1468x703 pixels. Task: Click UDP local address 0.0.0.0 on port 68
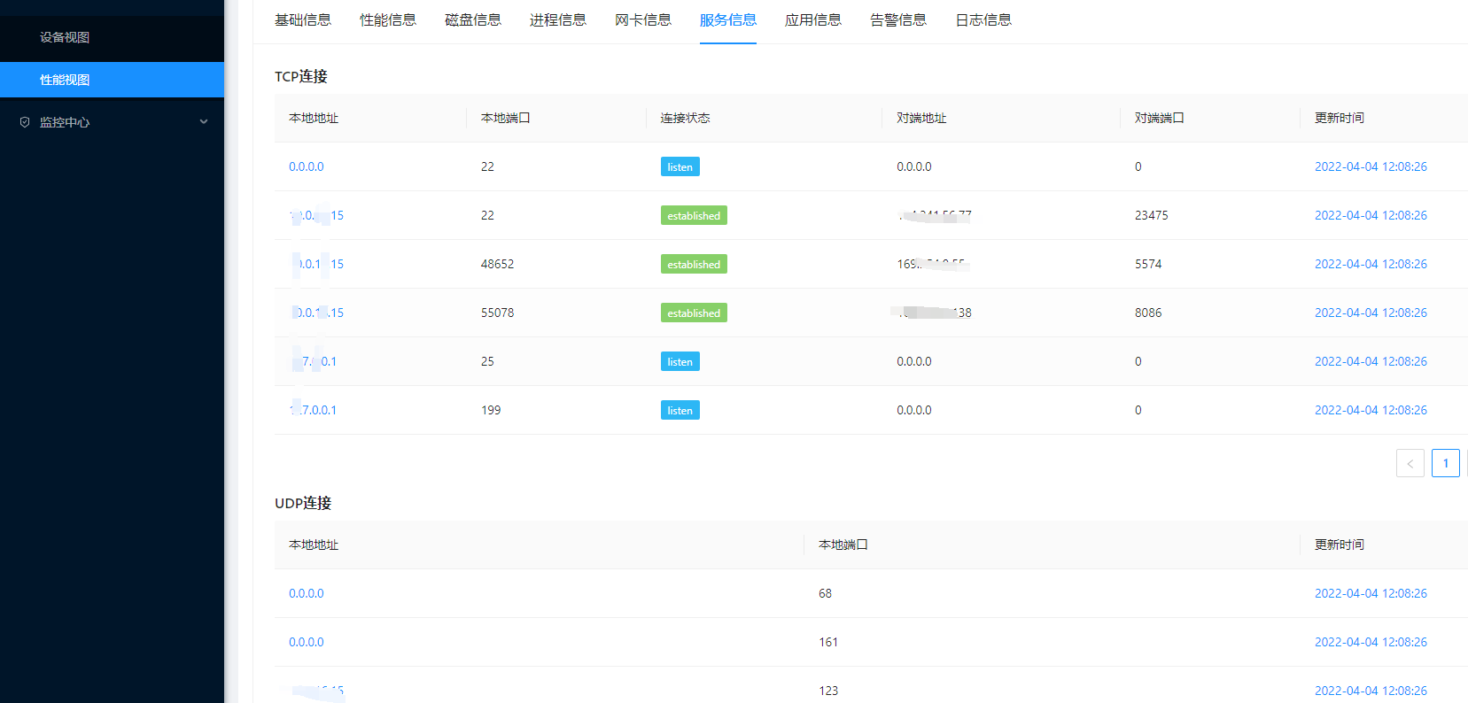pyautogui.click(x=307, y=593)
